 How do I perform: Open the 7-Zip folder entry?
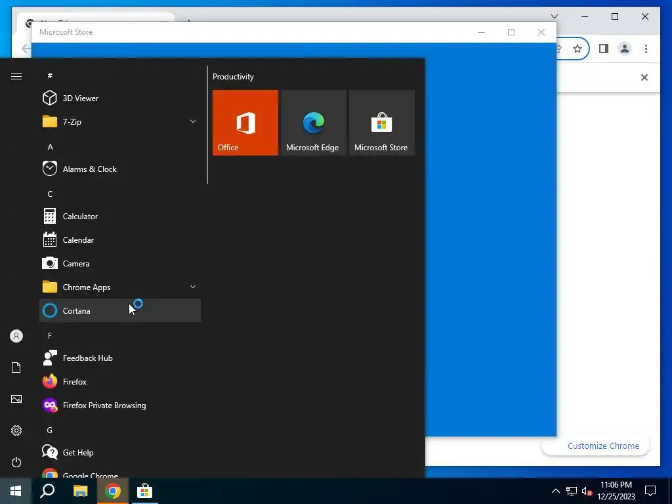click(x=119, y=121)
